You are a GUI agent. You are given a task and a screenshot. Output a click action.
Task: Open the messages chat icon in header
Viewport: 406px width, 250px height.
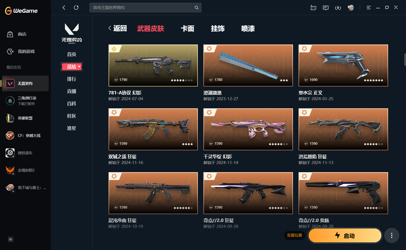click(x=326, y=8)
